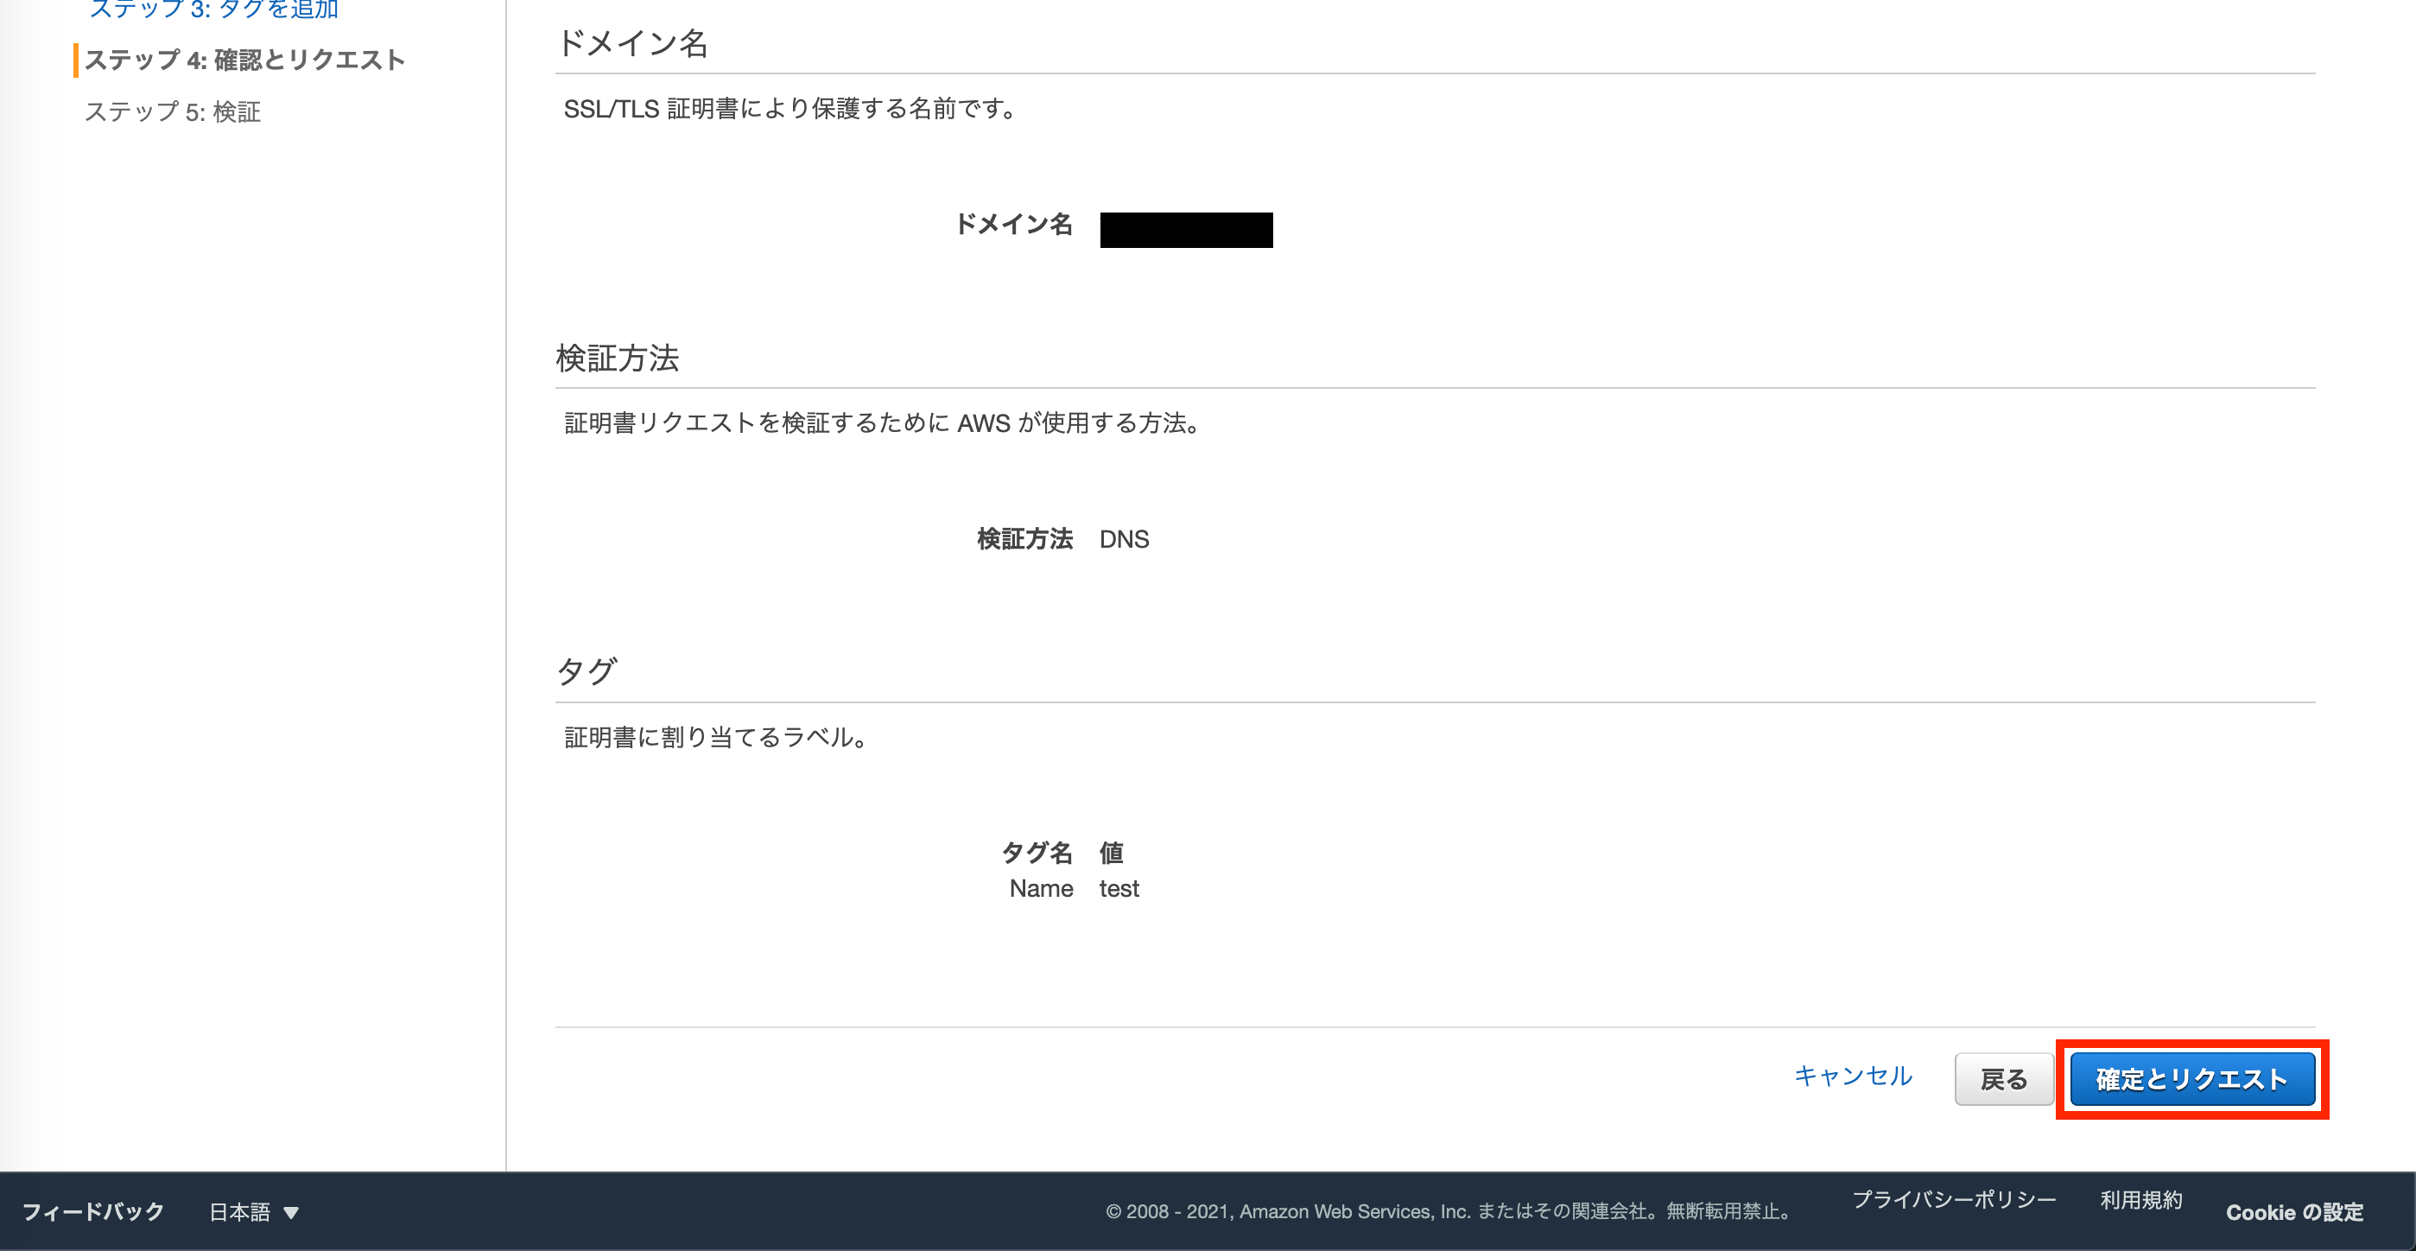The width and height of the screenshot is (2416, 1251).
Task: Open Cookie の設定 in footer
Action: tap(2294, 1211)
